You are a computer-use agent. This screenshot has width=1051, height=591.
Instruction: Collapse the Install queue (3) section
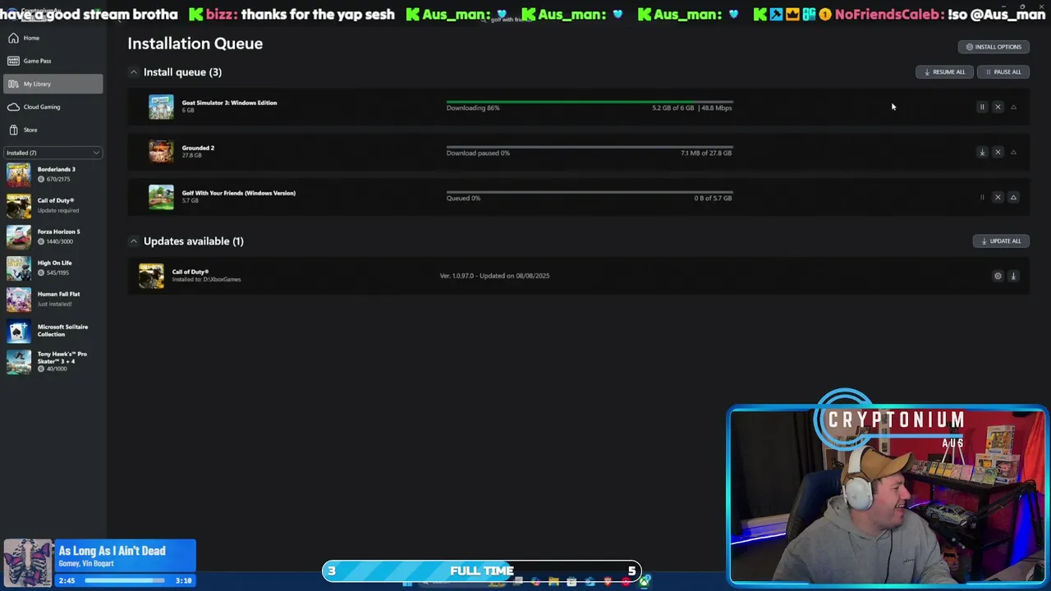[x=133, y=72]
